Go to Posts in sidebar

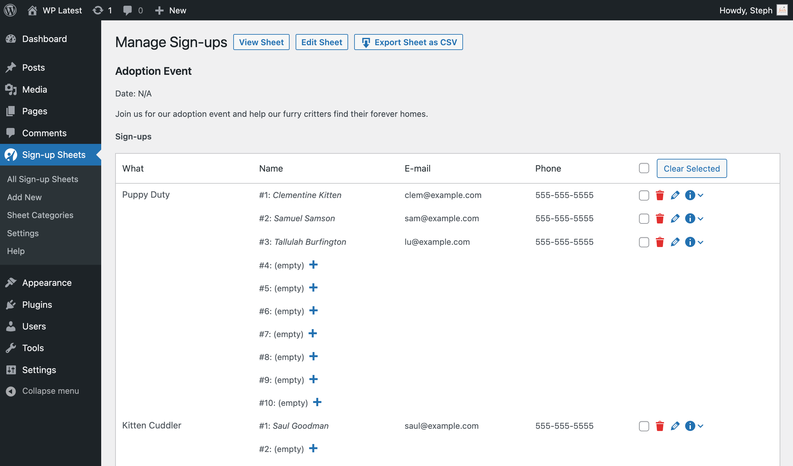tap(51, 67)
